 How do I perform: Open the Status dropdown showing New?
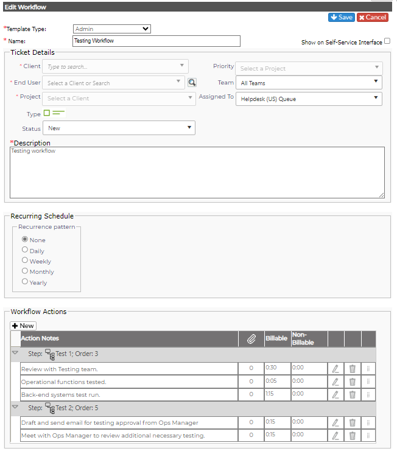point(119,128)
